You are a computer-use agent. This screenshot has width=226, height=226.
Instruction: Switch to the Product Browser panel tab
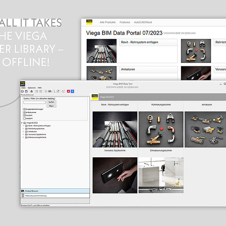[x=55, y=191]
